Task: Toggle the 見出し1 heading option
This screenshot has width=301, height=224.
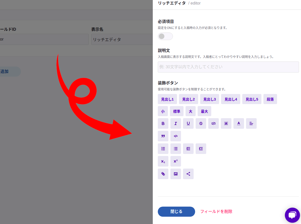Action: tap(167, 99)
